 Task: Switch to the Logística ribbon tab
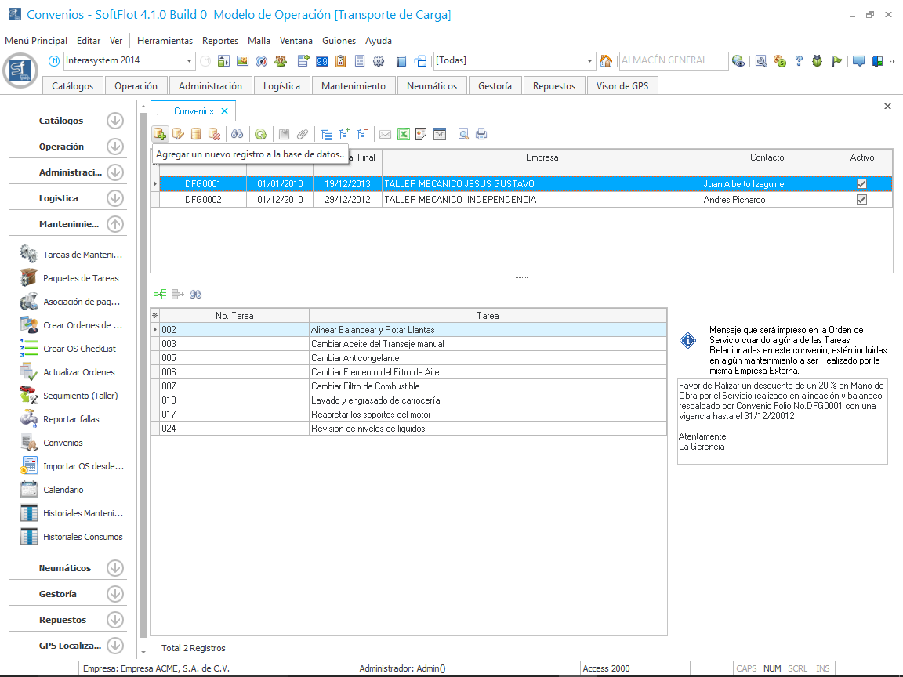pos(281,86)
